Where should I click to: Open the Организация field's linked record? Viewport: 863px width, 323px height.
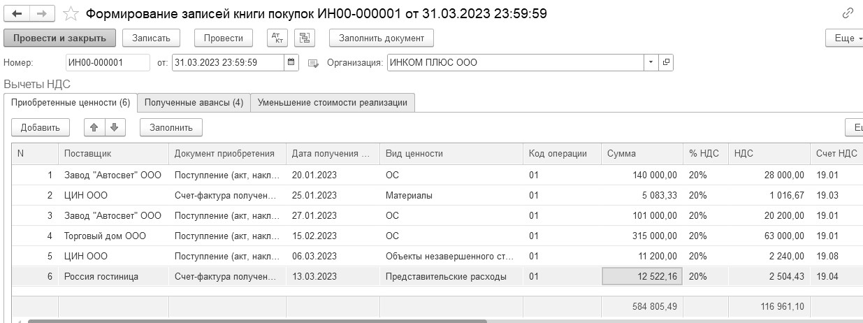click(666, 62)
